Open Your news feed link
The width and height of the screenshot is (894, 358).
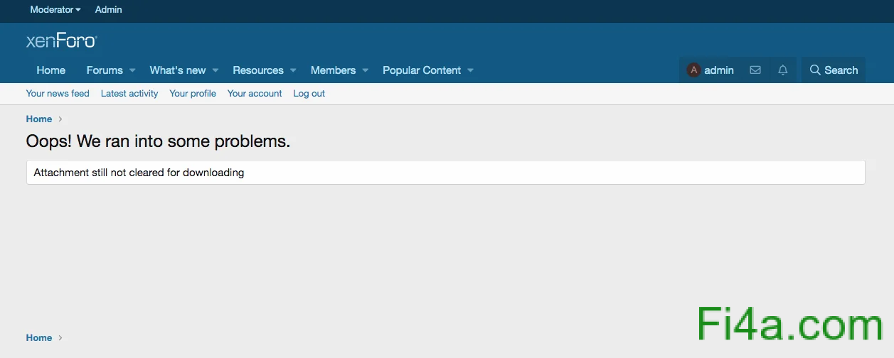(x=58, y=94)
